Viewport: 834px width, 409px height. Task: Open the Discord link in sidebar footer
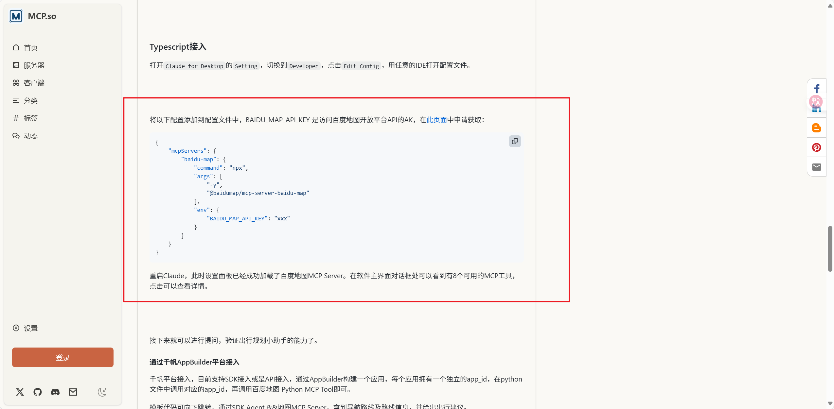(55, 392)
